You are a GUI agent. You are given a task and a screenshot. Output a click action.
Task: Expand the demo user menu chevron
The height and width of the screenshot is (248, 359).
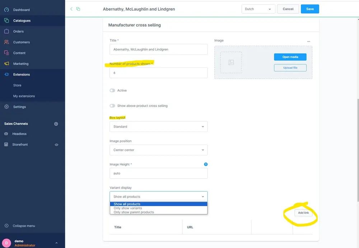pyautogui.click(x=56, y=243)
